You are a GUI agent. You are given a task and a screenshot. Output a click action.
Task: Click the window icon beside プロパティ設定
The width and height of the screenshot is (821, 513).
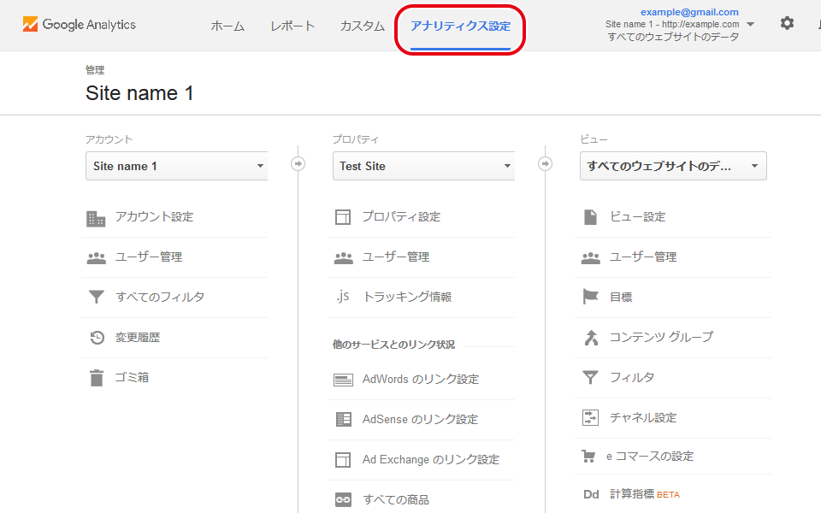[343, 217]
